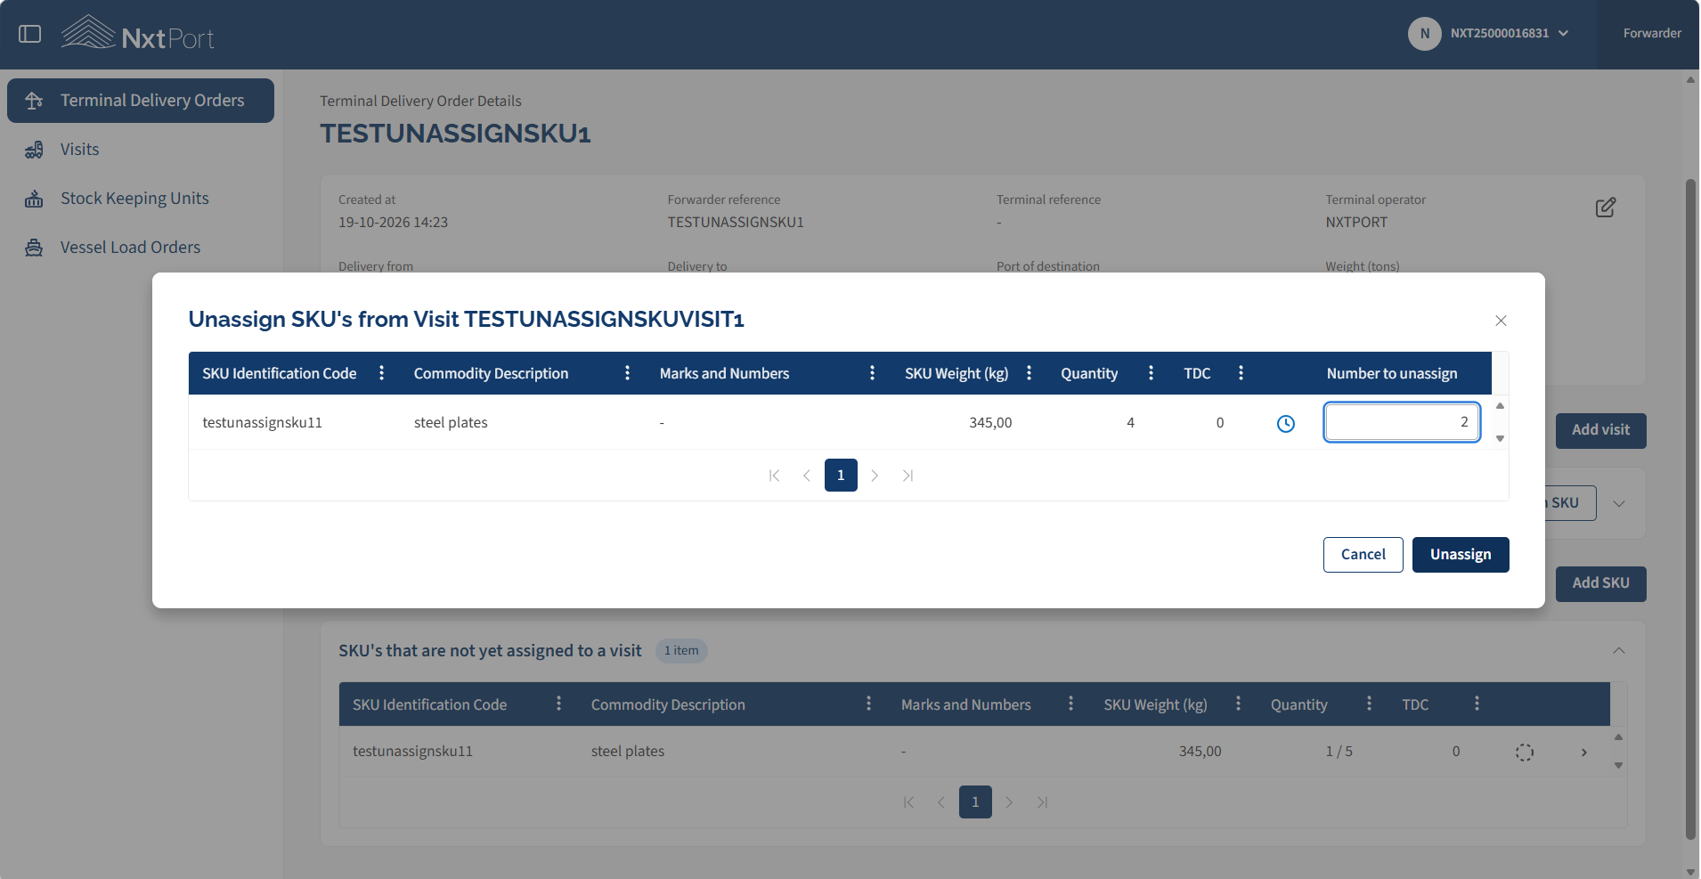
Task: Click dashed circle status icon in testunassignsku11 row
Action: 1525,753
